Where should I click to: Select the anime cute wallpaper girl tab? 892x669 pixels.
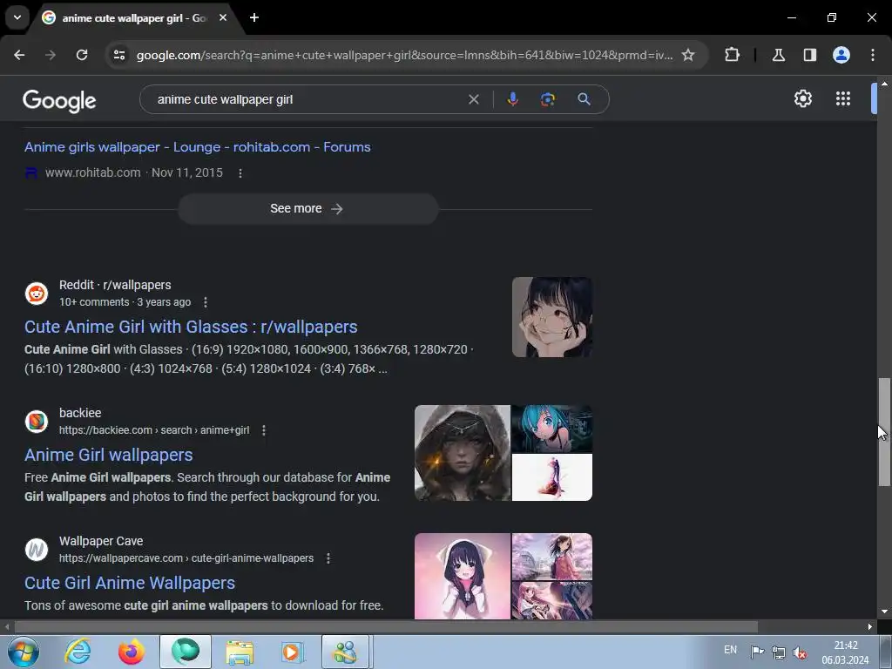point(133,18)
